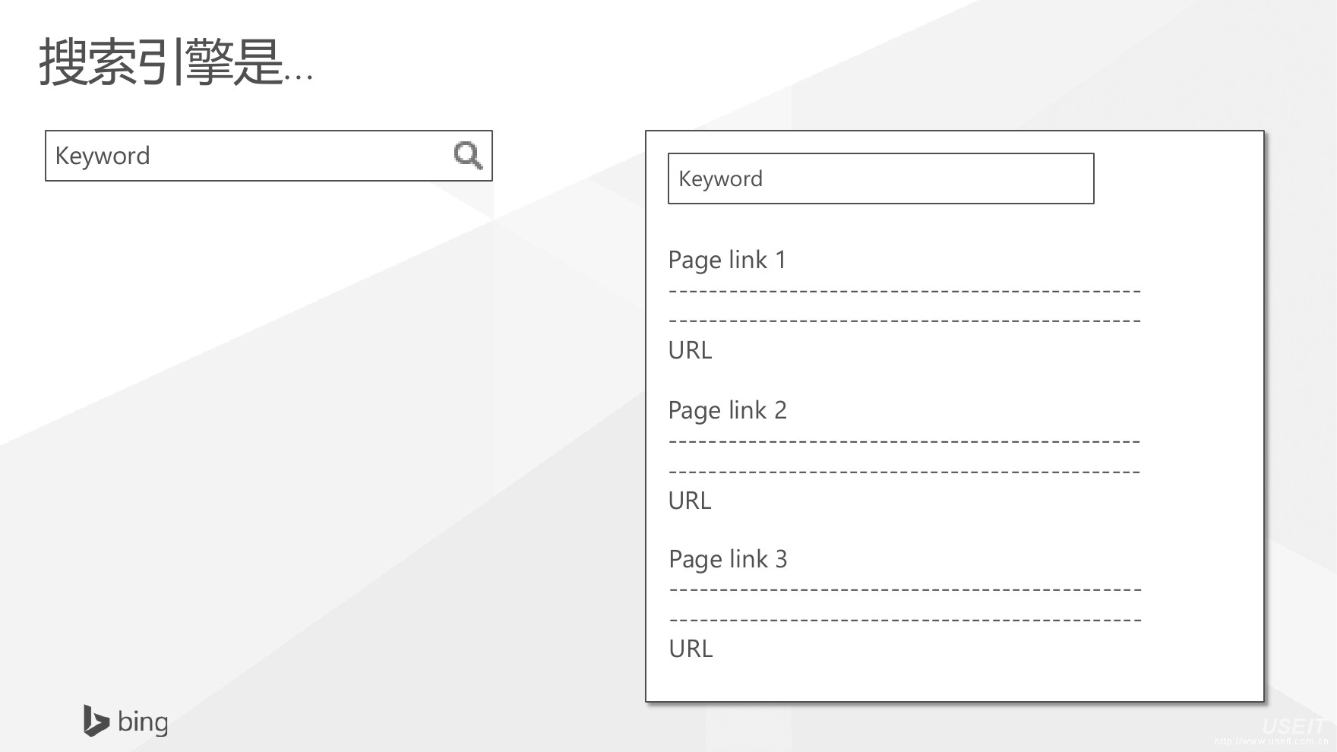The width and height of the screenshot is (1337, 752).
Task: Select the slide title '搜索引擎是...'
Action: (x=175, y=62)
